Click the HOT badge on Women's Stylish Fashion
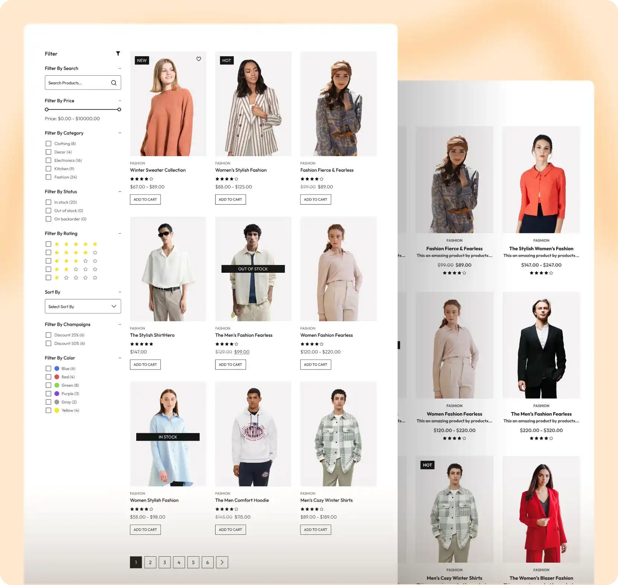This screenshot has height=585, width=618. click(x=226, y=60)
